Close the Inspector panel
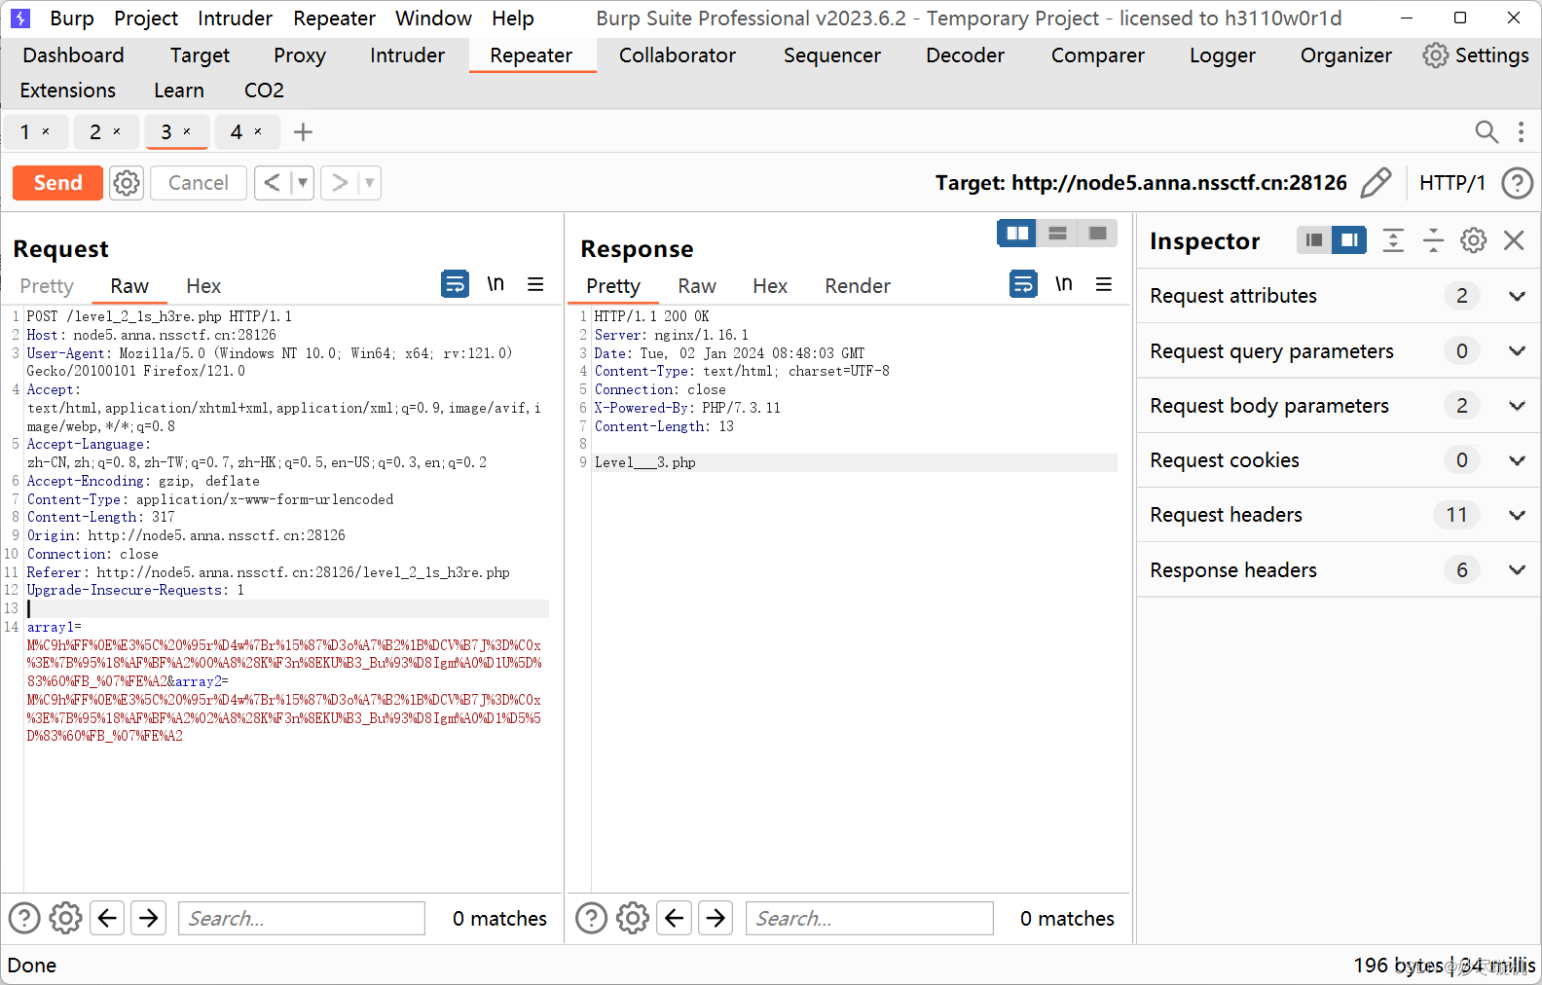Image resolution: width=1542 pixels, height=985 pixels. (x=1514, y=240)
